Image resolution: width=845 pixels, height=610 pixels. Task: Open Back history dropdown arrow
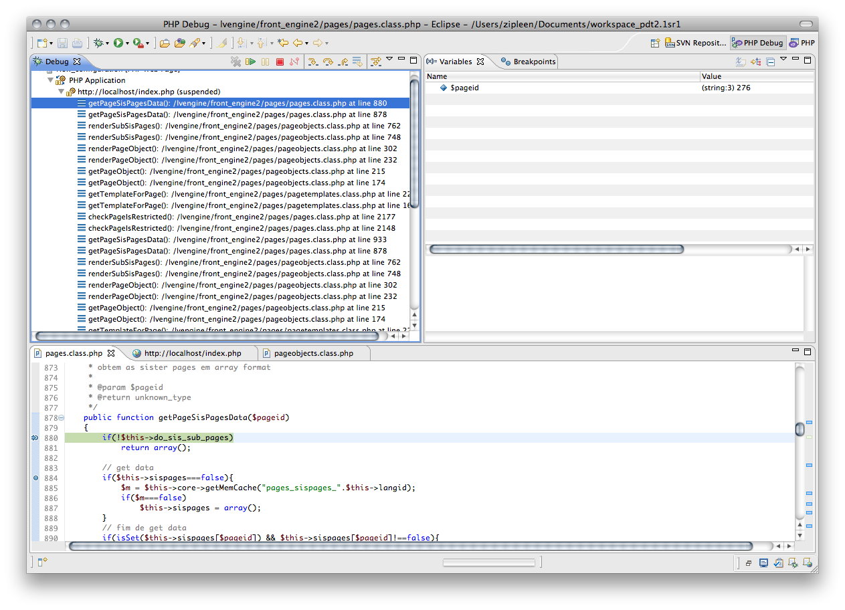click(307, 43)
